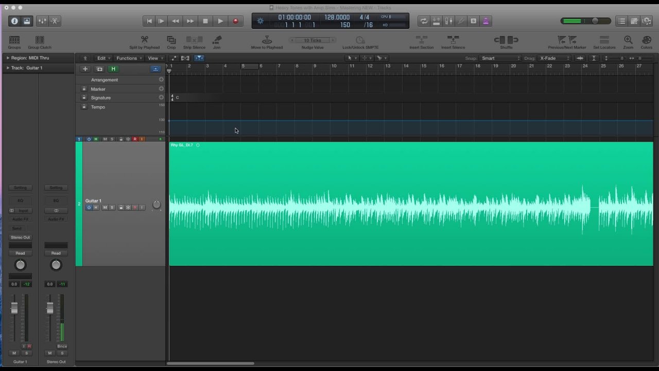Open the Drag mode dropdown showing X-Fade
This screenshot has height=371, width=659.
pyautogui.click(x=554, y=58)
